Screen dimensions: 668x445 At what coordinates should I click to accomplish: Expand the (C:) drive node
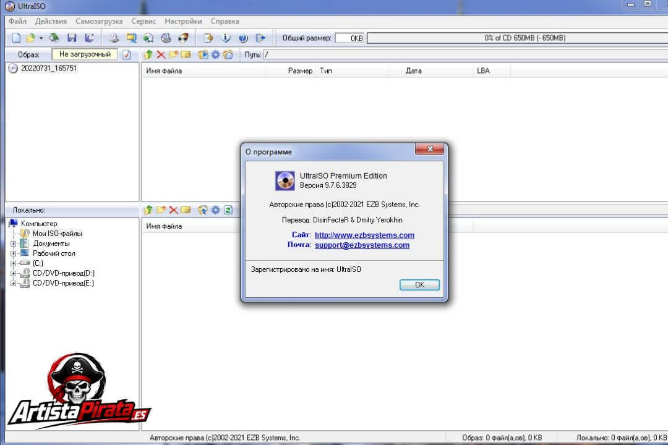pyautogui.click(x=13, y=263)
